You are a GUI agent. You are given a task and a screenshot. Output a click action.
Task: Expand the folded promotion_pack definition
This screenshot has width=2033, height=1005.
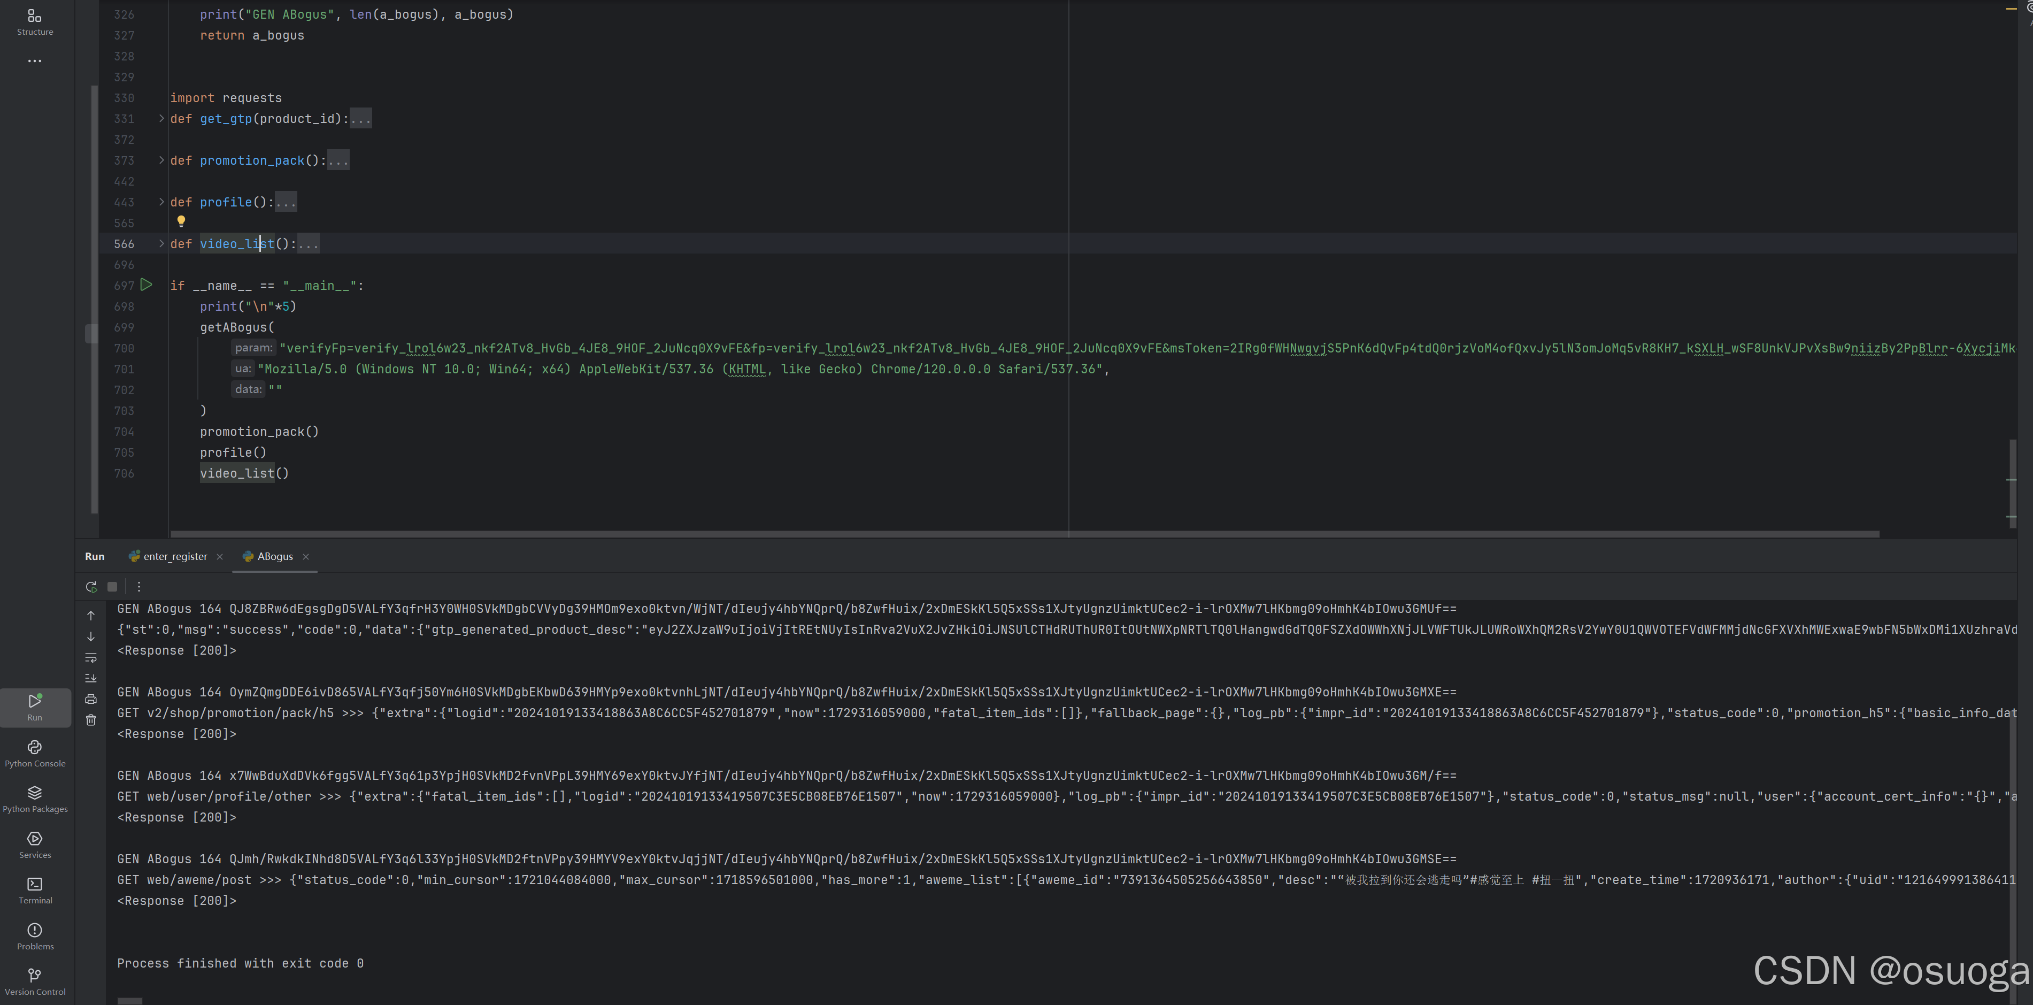161,160
